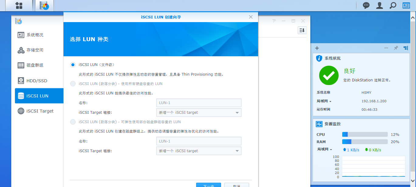The image size is (416, 187).
Task: Open the DSM main menu grid icon
Action: [x=19, y=5]
